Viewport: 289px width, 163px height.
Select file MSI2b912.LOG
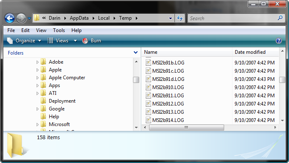[x=168, y=104]
